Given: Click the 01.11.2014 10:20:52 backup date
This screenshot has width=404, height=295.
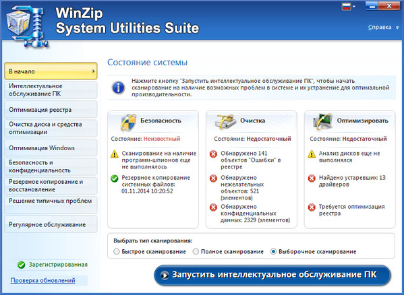Looking at the screenshot, I should [147, 191].
